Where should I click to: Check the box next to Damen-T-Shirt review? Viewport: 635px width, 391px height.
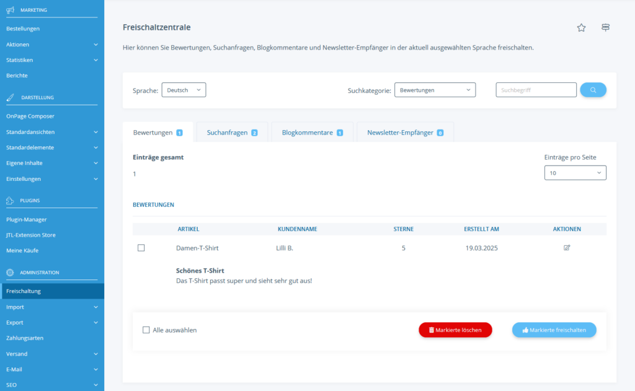pyautogui.click(x=141, y=247)
